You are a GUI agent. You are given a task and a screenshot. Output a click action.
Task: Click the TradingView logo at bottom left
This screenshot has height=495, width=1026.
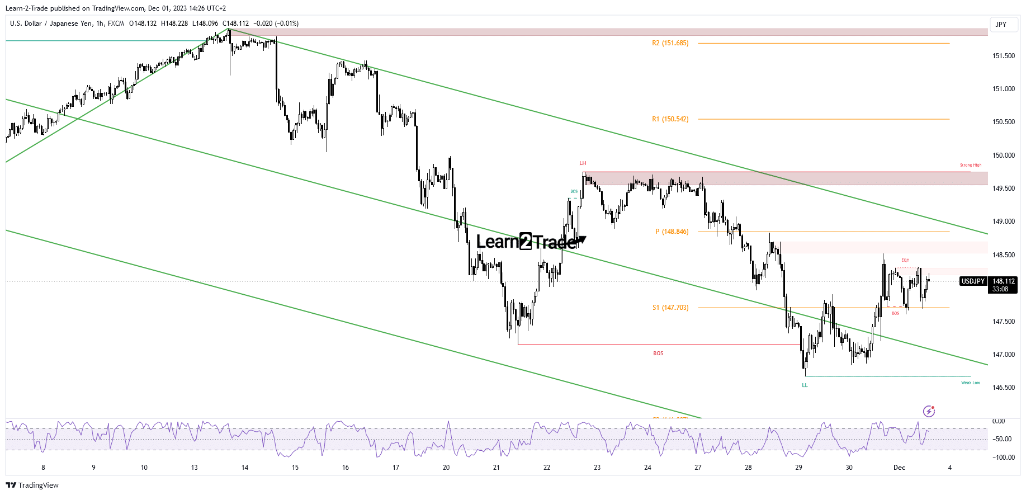pyautogui.click(x=32, y=485)
